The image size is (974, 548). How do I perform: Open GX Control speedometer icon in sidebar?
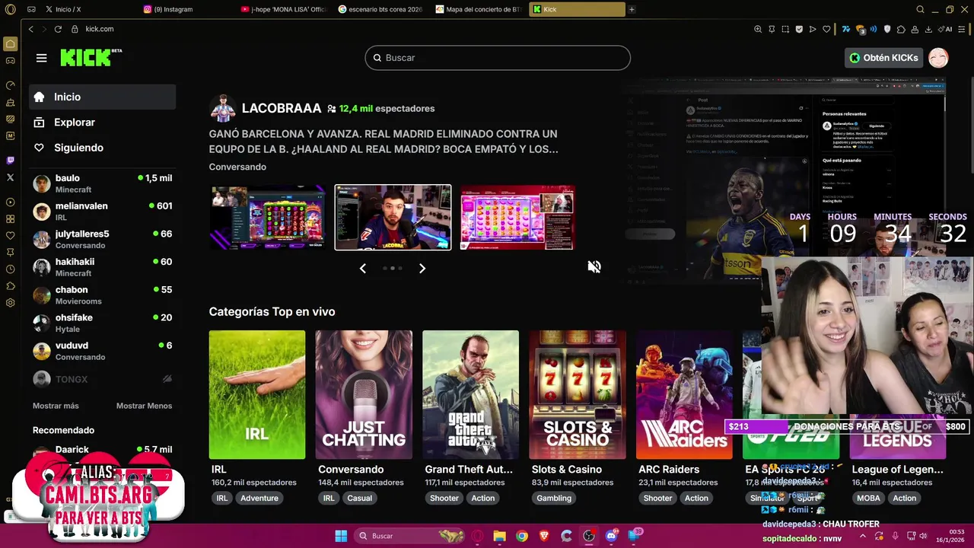(10, 85)
